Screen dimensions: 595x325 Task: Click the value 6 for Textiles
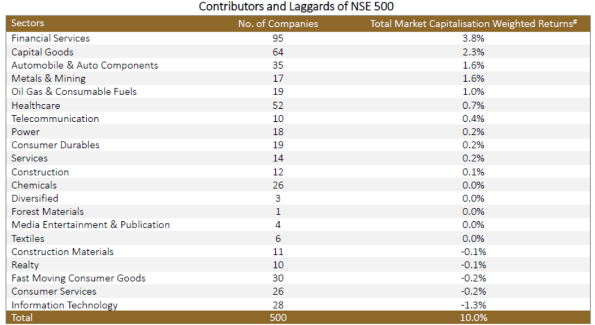pos(278,239)
